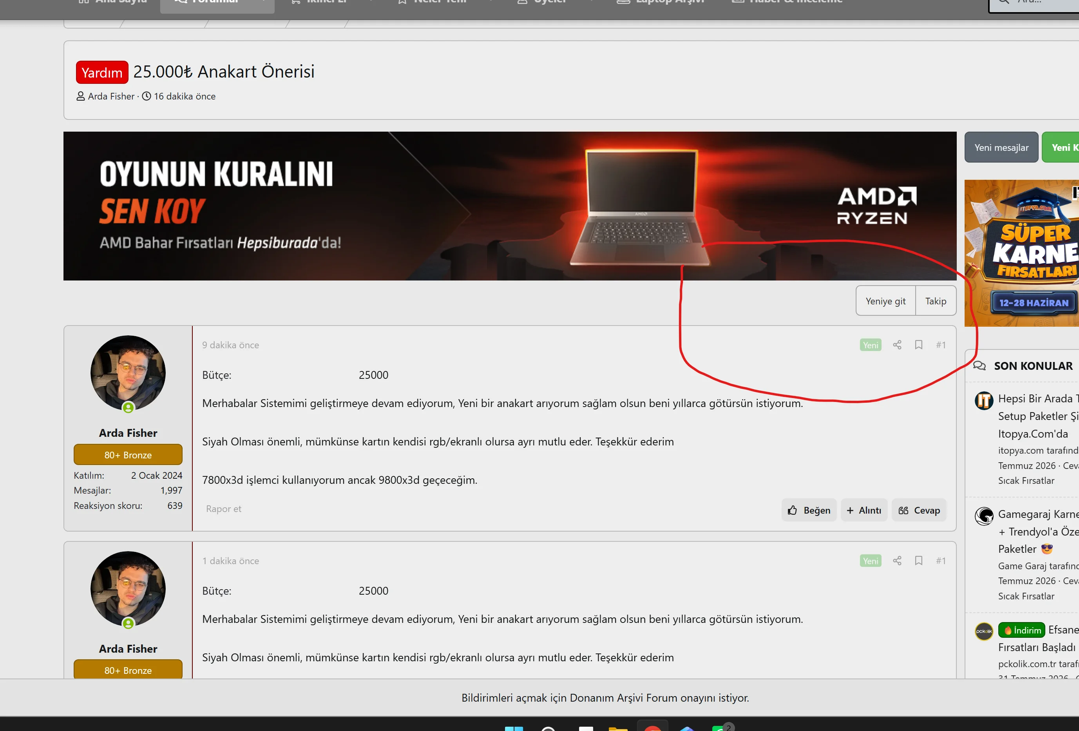Screen dimensions: 1079x731
Task: Open Arda Fisher author link under thread title
Action: (111, 96)
